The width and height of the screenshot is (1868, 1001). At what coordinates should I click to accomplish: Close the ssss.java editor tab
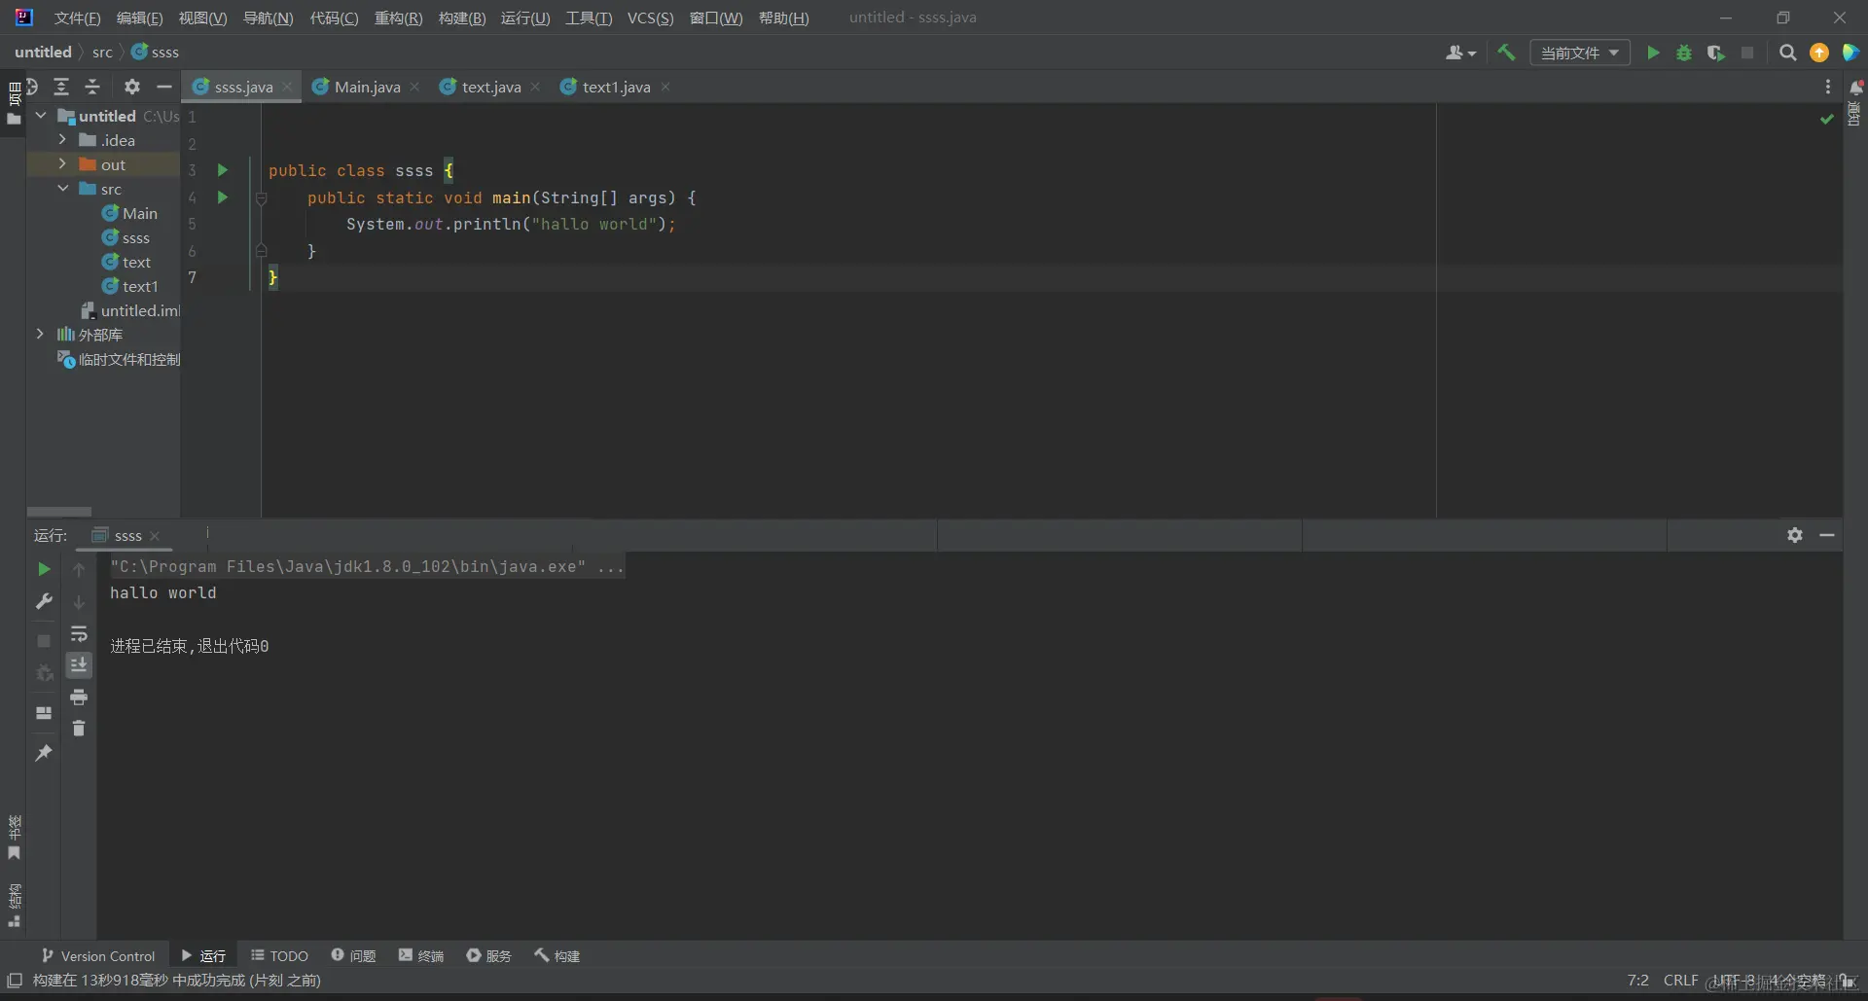click(287, 87)
